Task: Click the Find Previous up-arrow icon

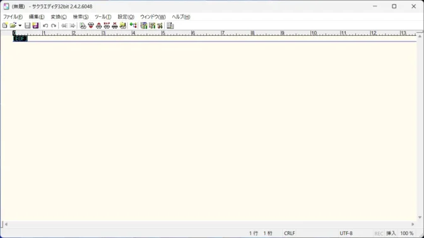Action: tap(98, 26)
